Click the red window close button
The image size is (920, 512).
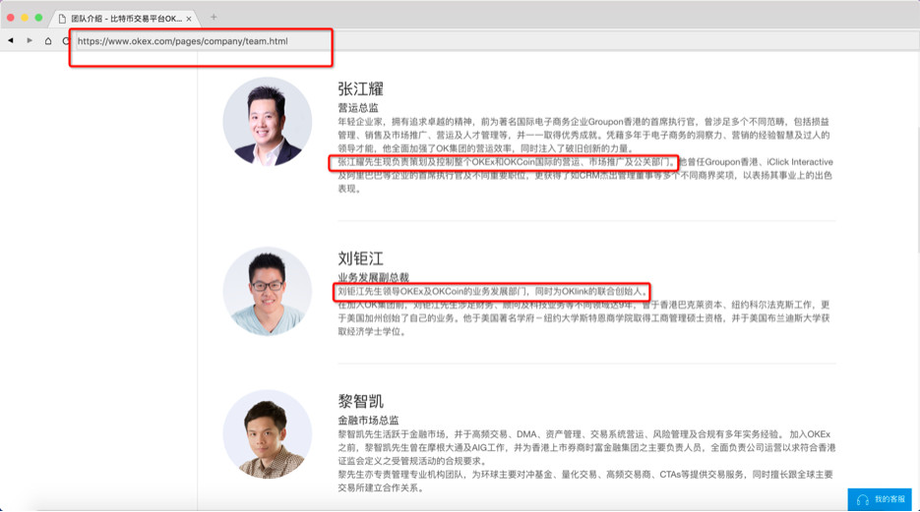11,18
